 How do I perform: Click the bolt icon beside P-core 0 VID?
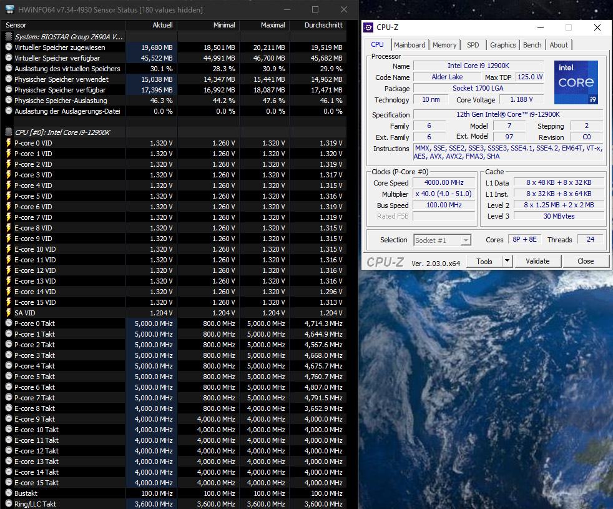(9, 143)
